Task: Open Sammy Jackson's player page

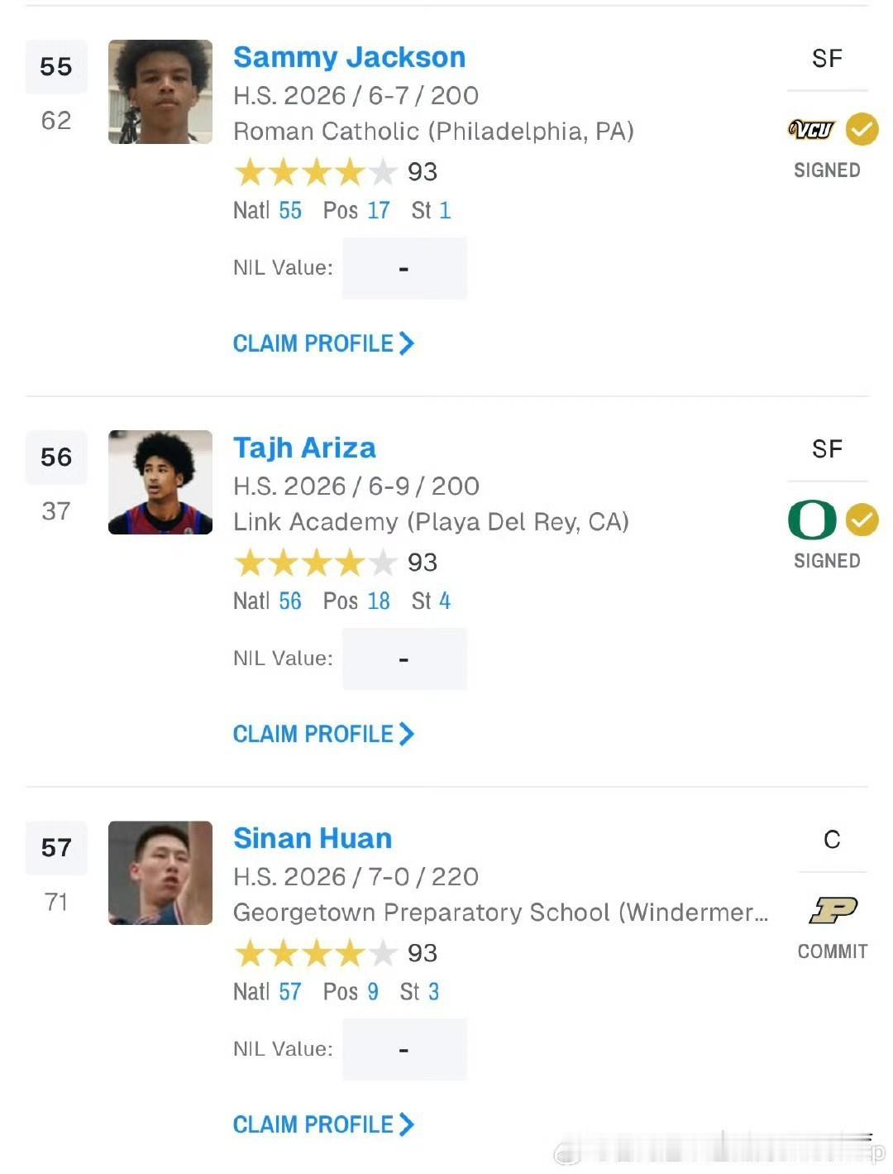Action: [x=349, y=57]
